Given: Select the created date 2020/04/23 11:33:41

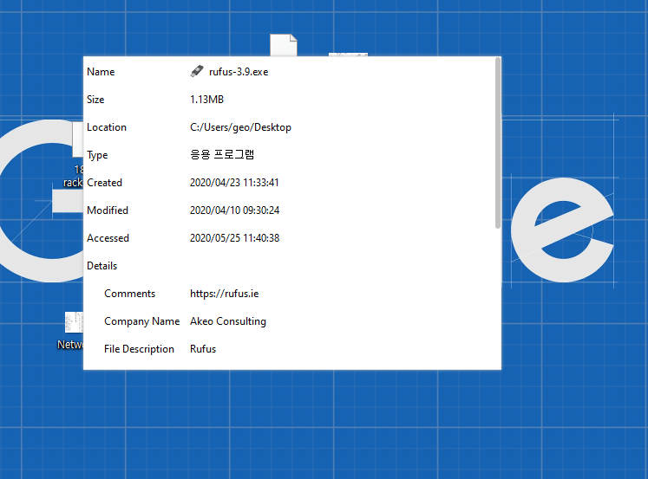Looking at the screenshot, I should (x=234, y=183).
